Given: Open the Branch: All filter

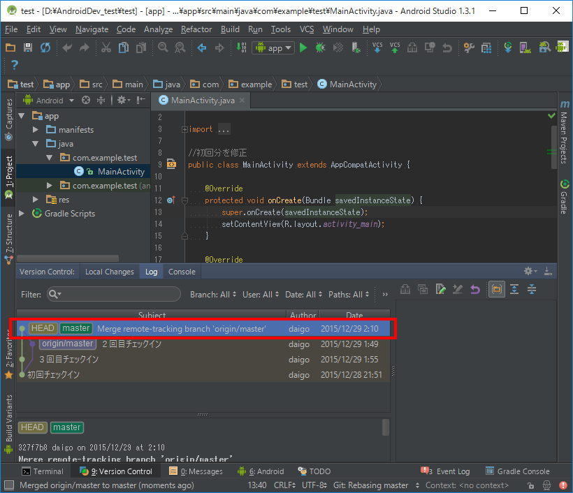Looking at the screenshot, I should click(213, 295).
